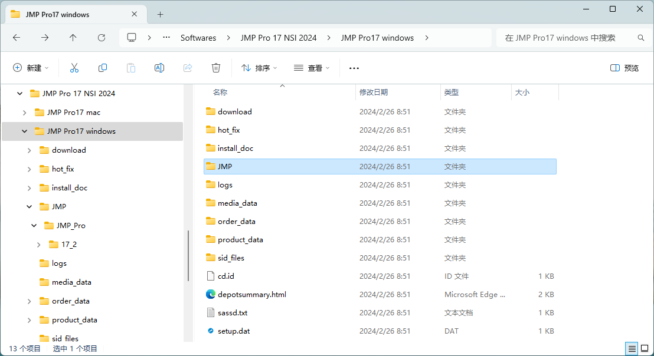The image size is (654, 356).
Task: Switch to large icons view in status bar
Action: [645, 348]
